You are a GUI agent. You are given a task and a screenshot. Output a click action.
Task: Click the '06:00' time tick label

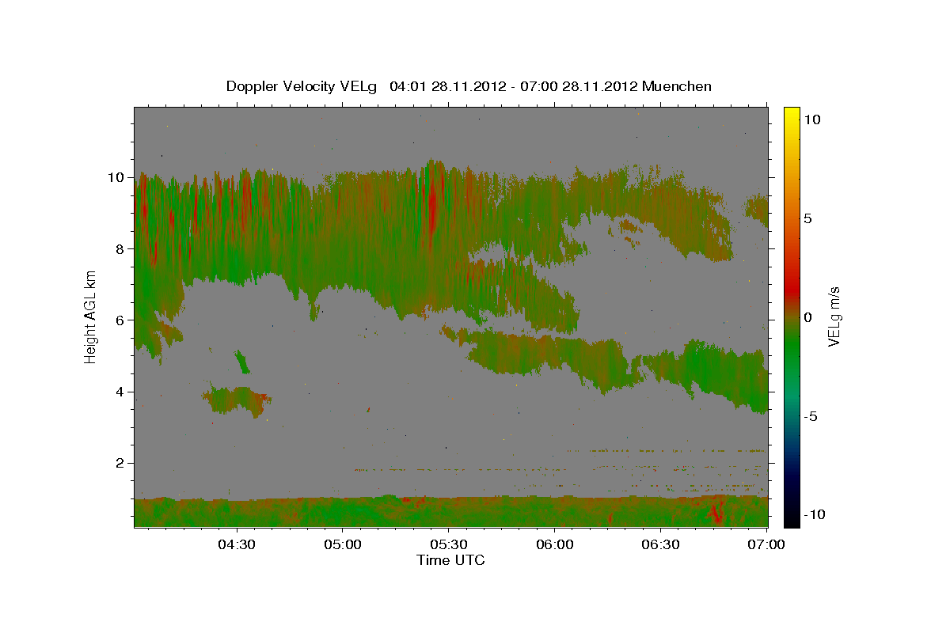click(x=554, y=544)
